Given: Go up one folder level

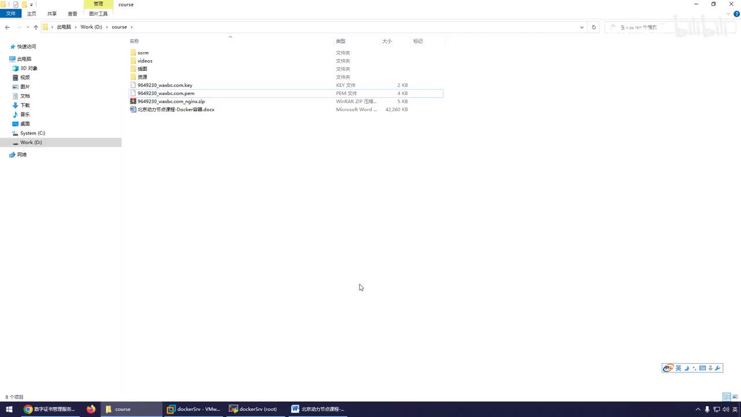Looking at the screenshot, I should (x=36, y=27).
